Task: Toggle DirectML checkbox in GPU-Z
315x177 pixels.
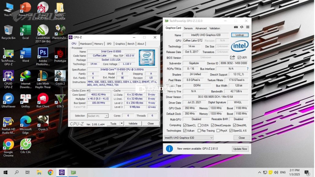Action: 235,125
